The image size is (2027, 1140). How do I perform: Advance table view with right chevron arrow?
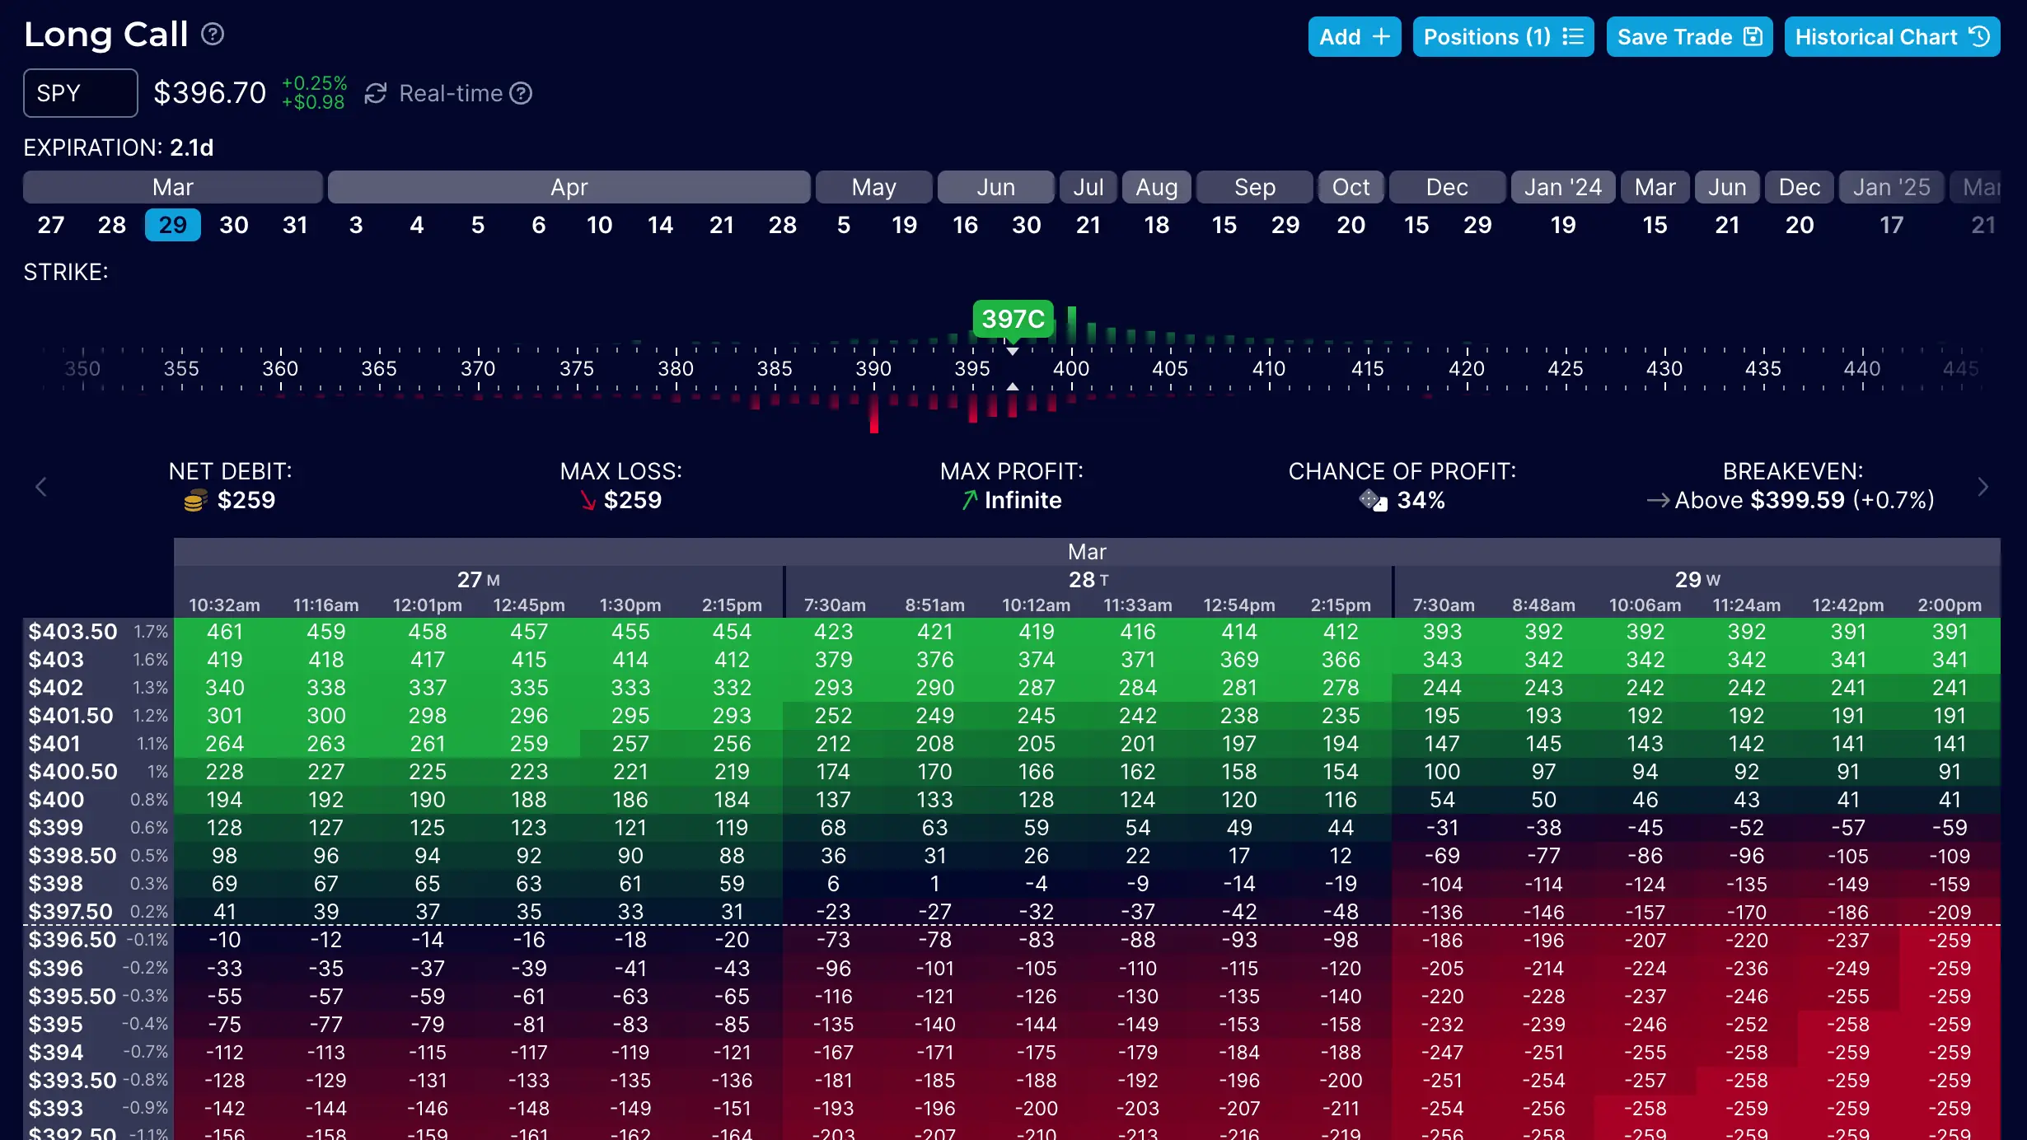pyautogui.click(x=1985, y=486)
